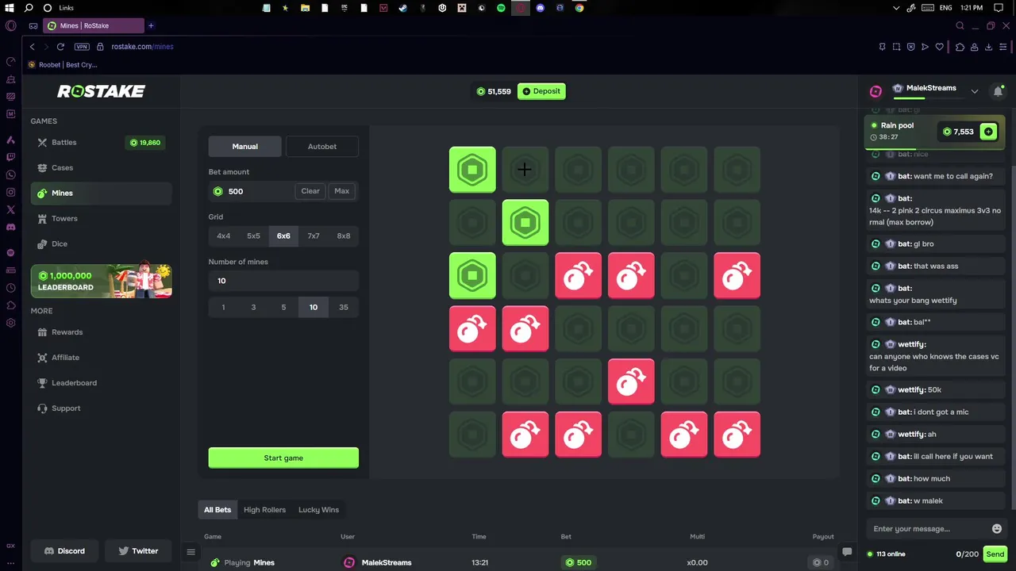Open the High Rollers tab

pyautogui.click(x=264, y=510)
